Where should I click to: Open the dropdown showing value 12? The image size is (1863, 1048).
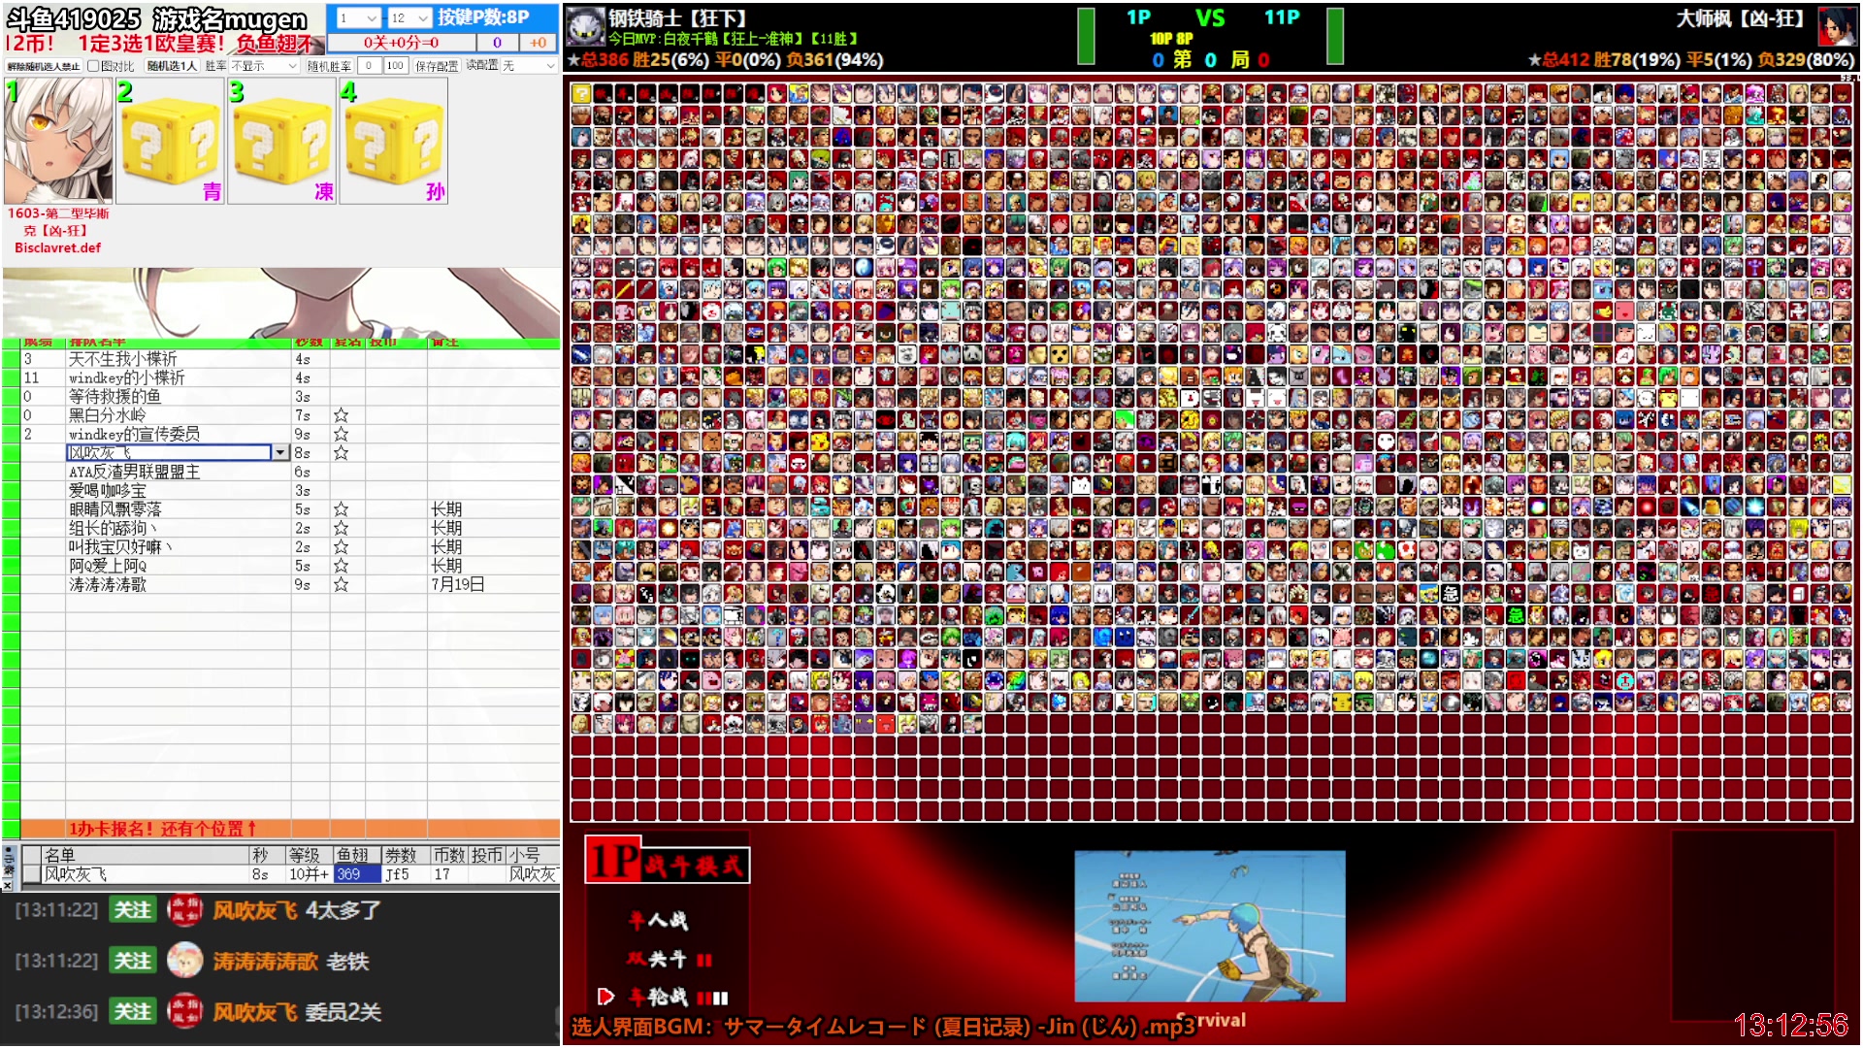click(409, 18)
